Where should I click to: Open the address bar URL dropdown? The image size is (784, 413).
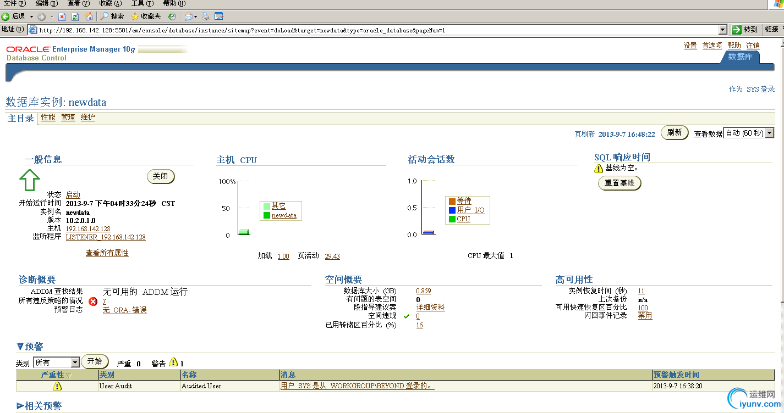tap(723, 30)
